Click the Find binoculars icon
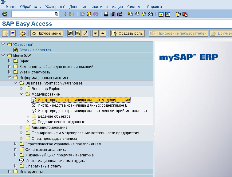The height and width of the screenshot is (177, 232). (113, 14)
